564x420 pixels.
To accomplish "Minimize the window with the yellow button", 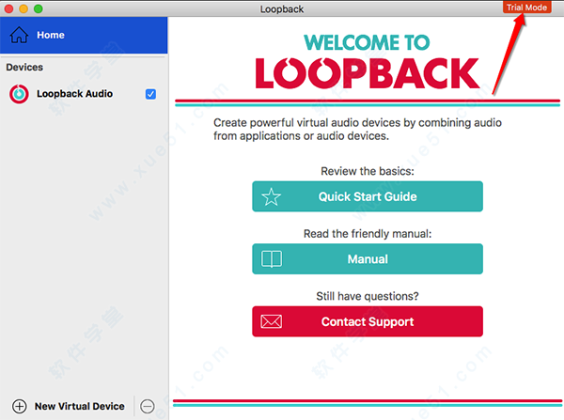I will pos(23,8).
